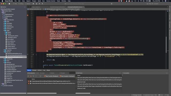Open the Spotlight search magnifier
This screenshot has width=171, height=96.
(x=163, y=1)
